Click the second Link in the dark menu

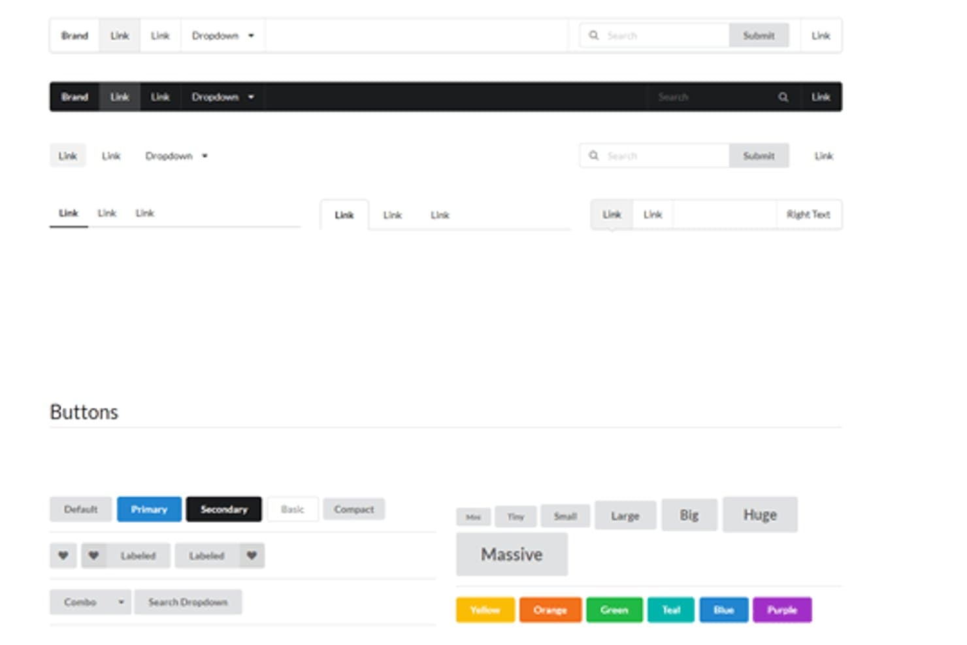click(160, 97)
